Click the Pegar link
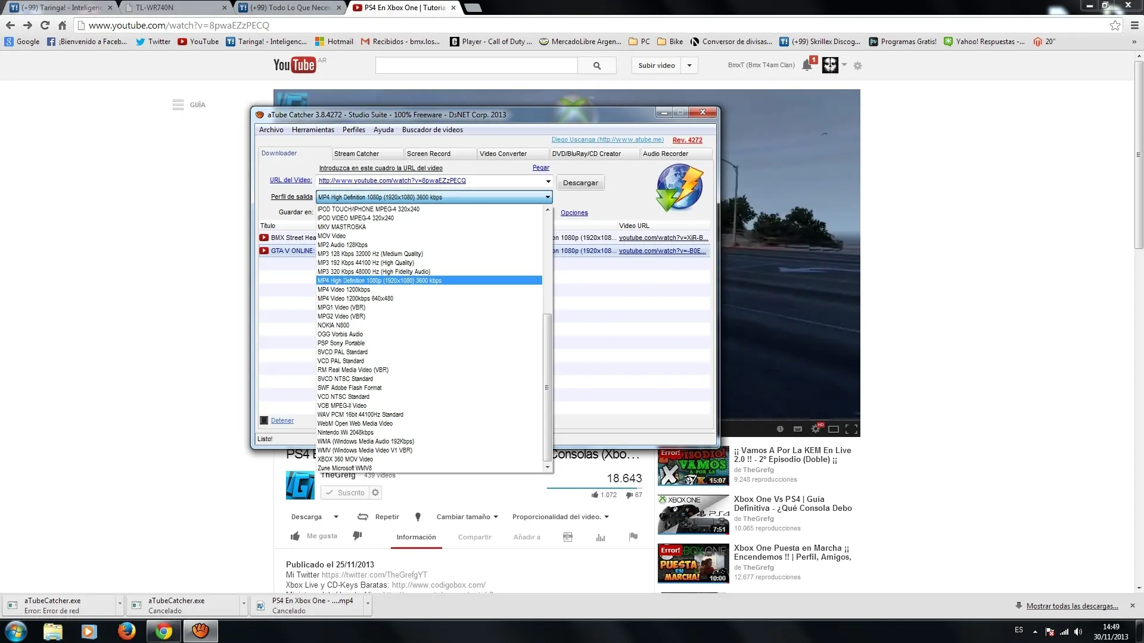The height and width of the screenshot is (643, 1144). [541, 168]
